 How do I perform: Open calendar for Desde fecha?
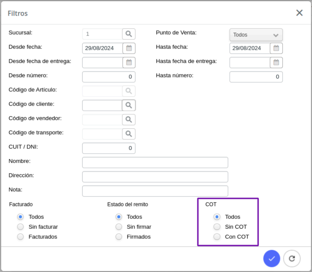[x=129, y=48]
